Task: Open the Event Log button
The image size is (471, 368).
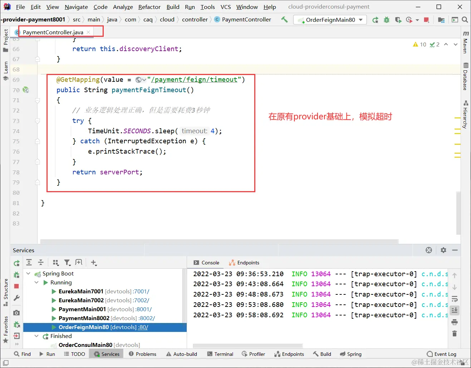Action: pyautogui.click(x=441, y=354)
